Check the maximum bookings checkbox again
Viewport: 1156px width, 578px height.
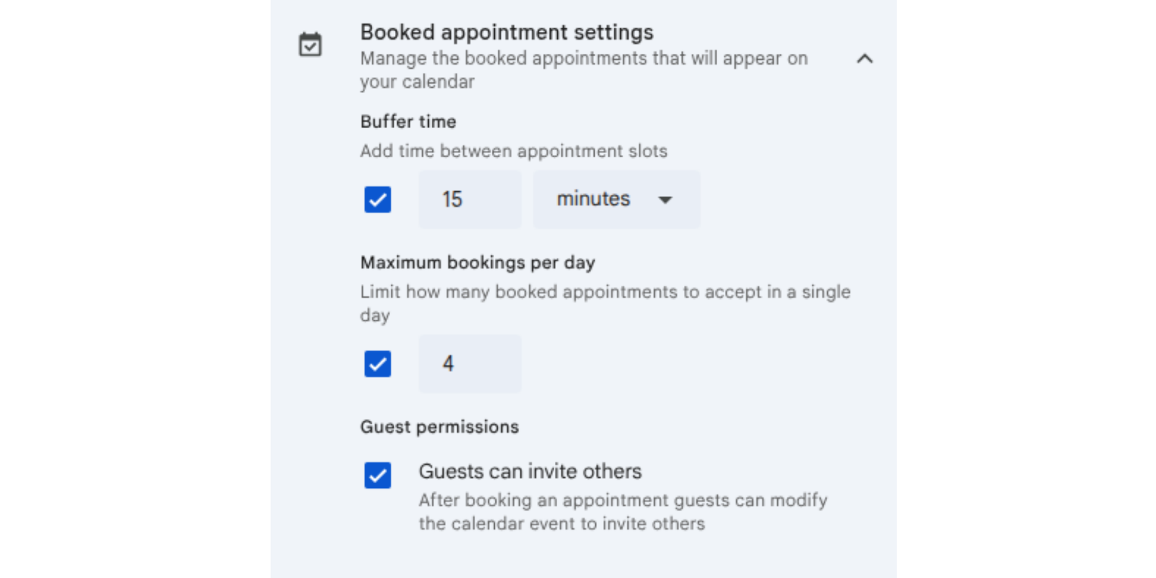[x=377, y=364]
